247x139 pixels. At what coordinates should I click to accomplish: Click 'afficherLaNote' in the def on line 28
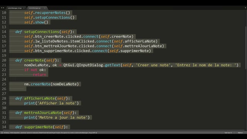[x=39, y=98]
